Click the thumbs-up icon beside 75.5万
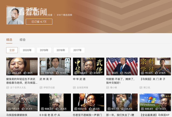Image resolution: width=172 pixels, height=117 pixels. (122, 73)
